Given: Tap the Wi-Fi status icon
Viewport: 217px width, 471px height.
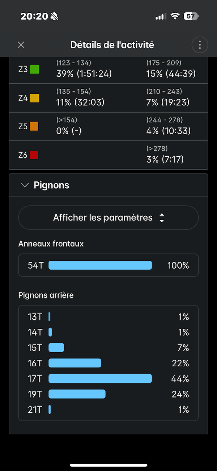Looking at the screenshot, I should click(175, 16).
